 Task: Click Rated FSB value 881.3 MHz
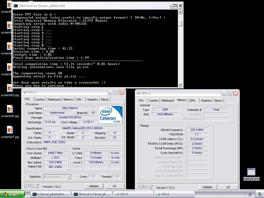pos(55,167)
